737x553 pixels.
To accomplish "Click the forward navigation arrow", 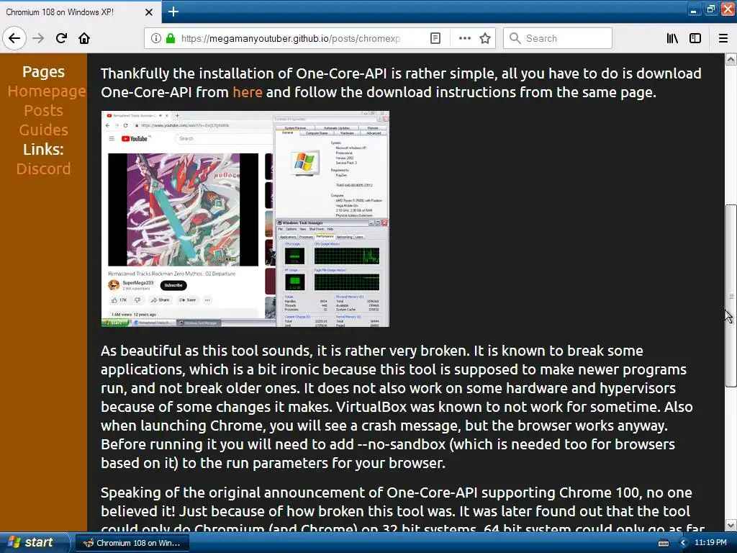I will pos(38,38).
